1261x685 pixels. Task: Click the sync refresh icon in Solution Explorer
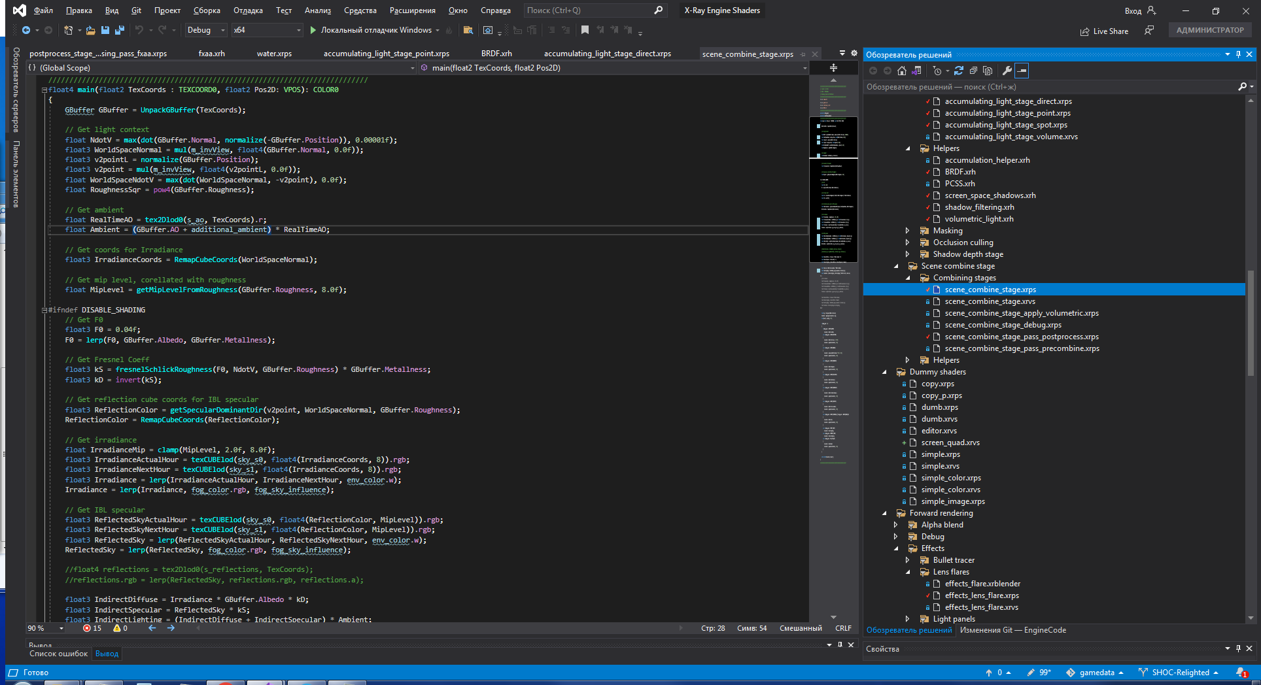click(959, 71)
